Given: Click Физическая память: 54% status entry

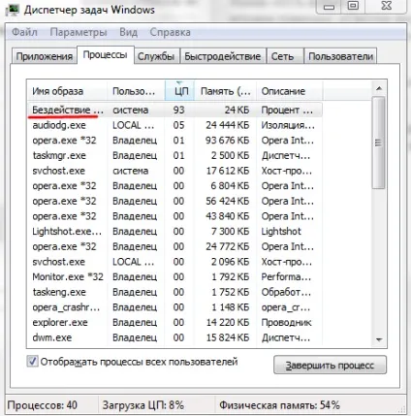Looking at the screenshot, I should pyautogui.click(x=280, y=405).
